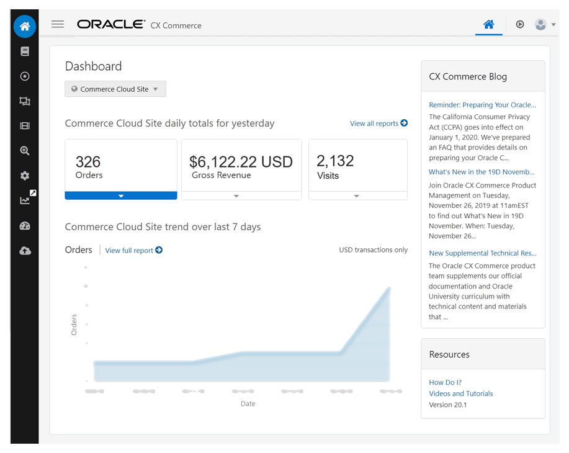Expand the user account dropdown arrow
569x453 pixels.
click(x=552, y=24)
